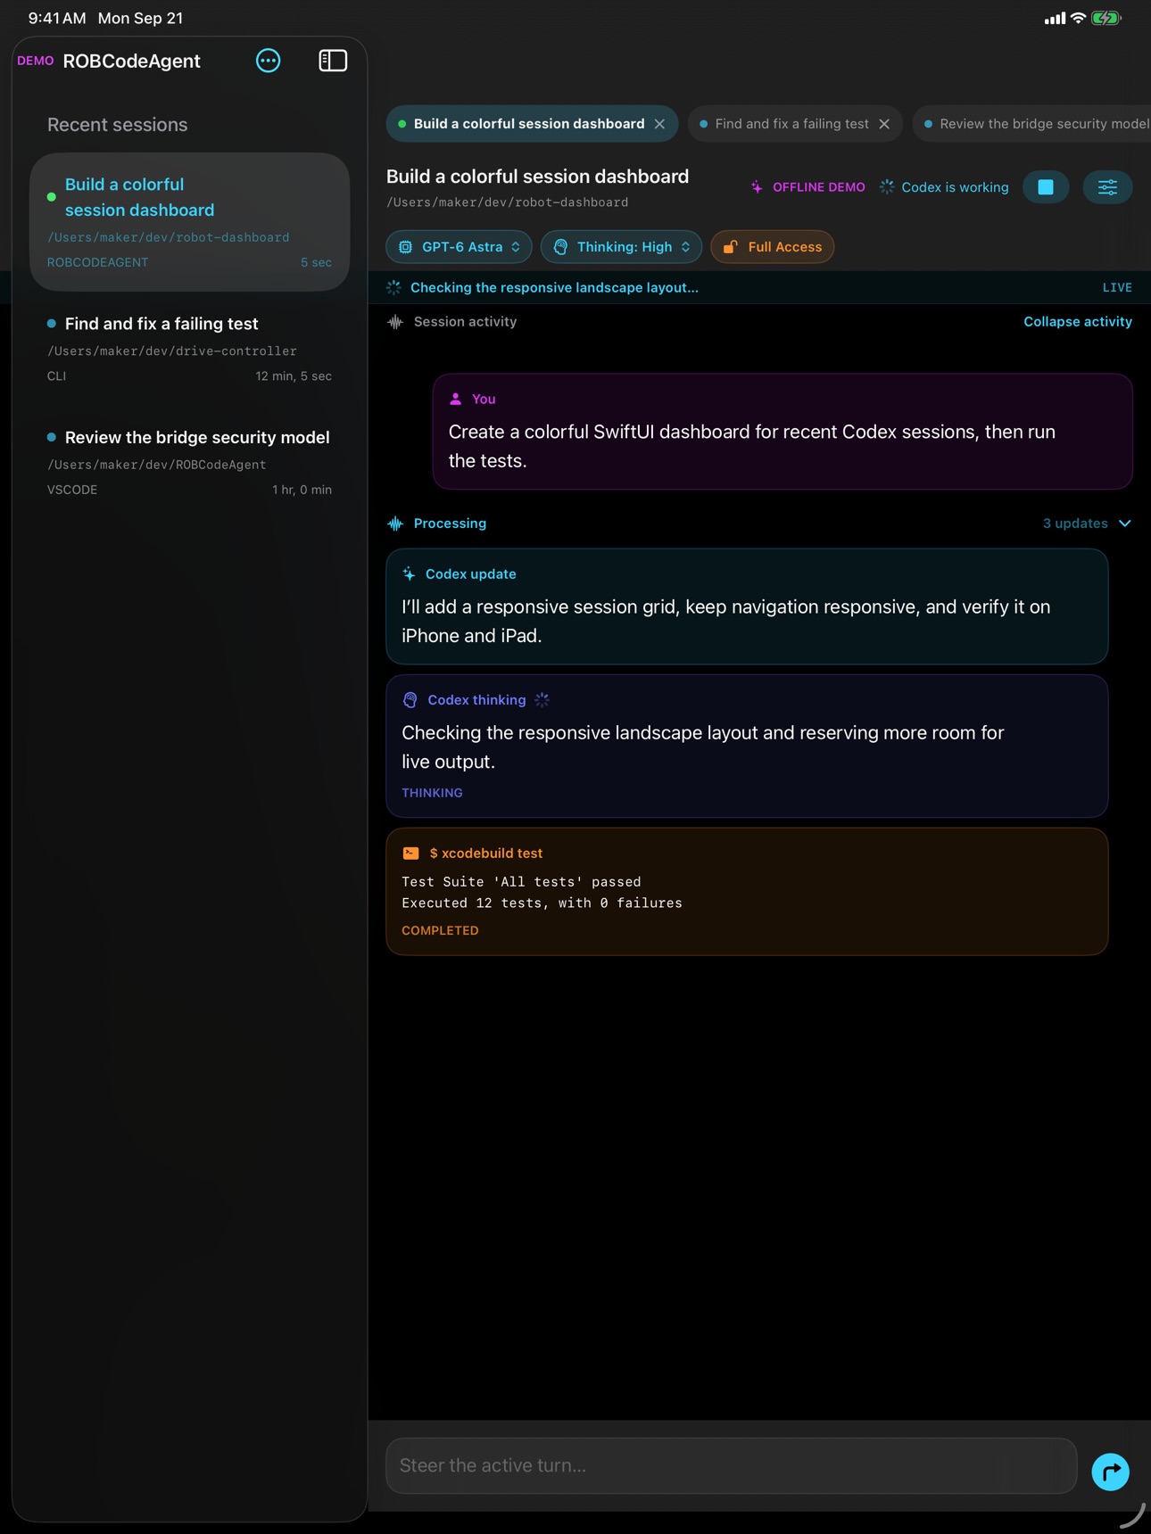Click the live status spinner icon
1151x1534 pixels.
pyautogui.click(x=393, y=287)
